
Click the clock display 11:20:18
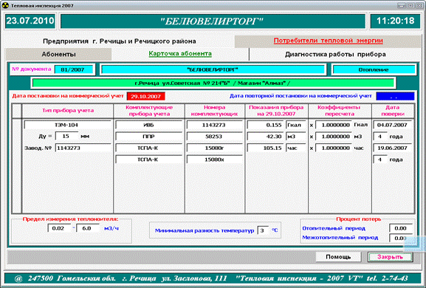click(x=395, y=21)
